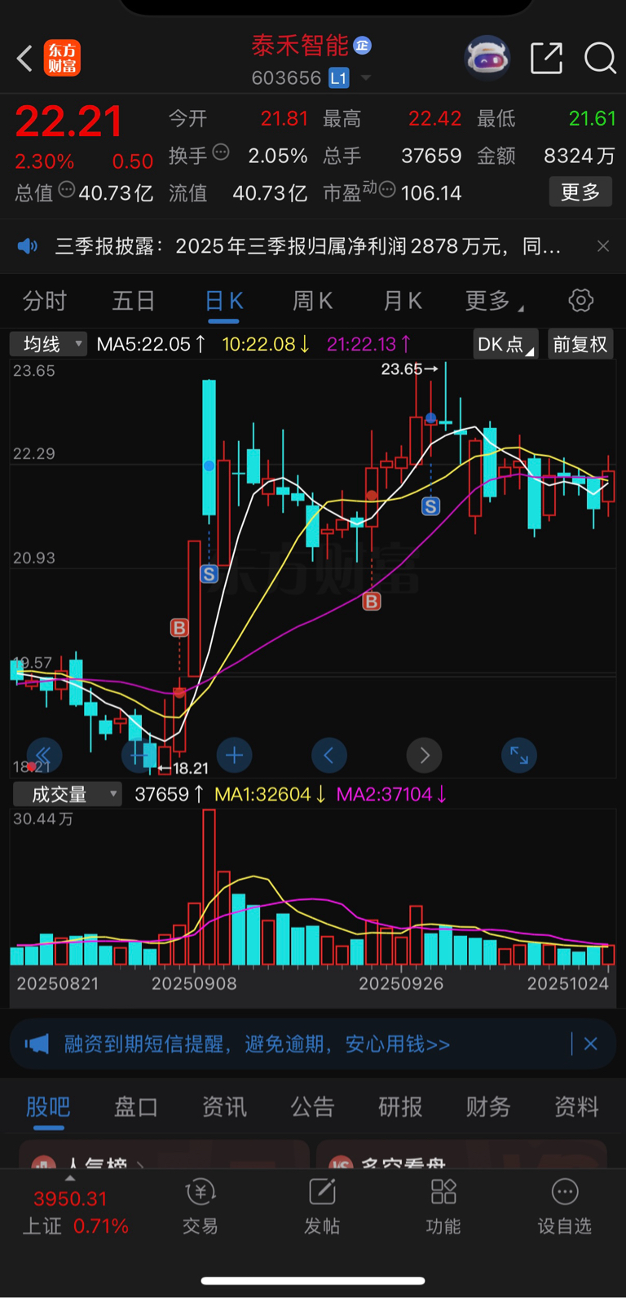
Task: Tap the 20251024 date label
Action: click(x=567, y=983)
